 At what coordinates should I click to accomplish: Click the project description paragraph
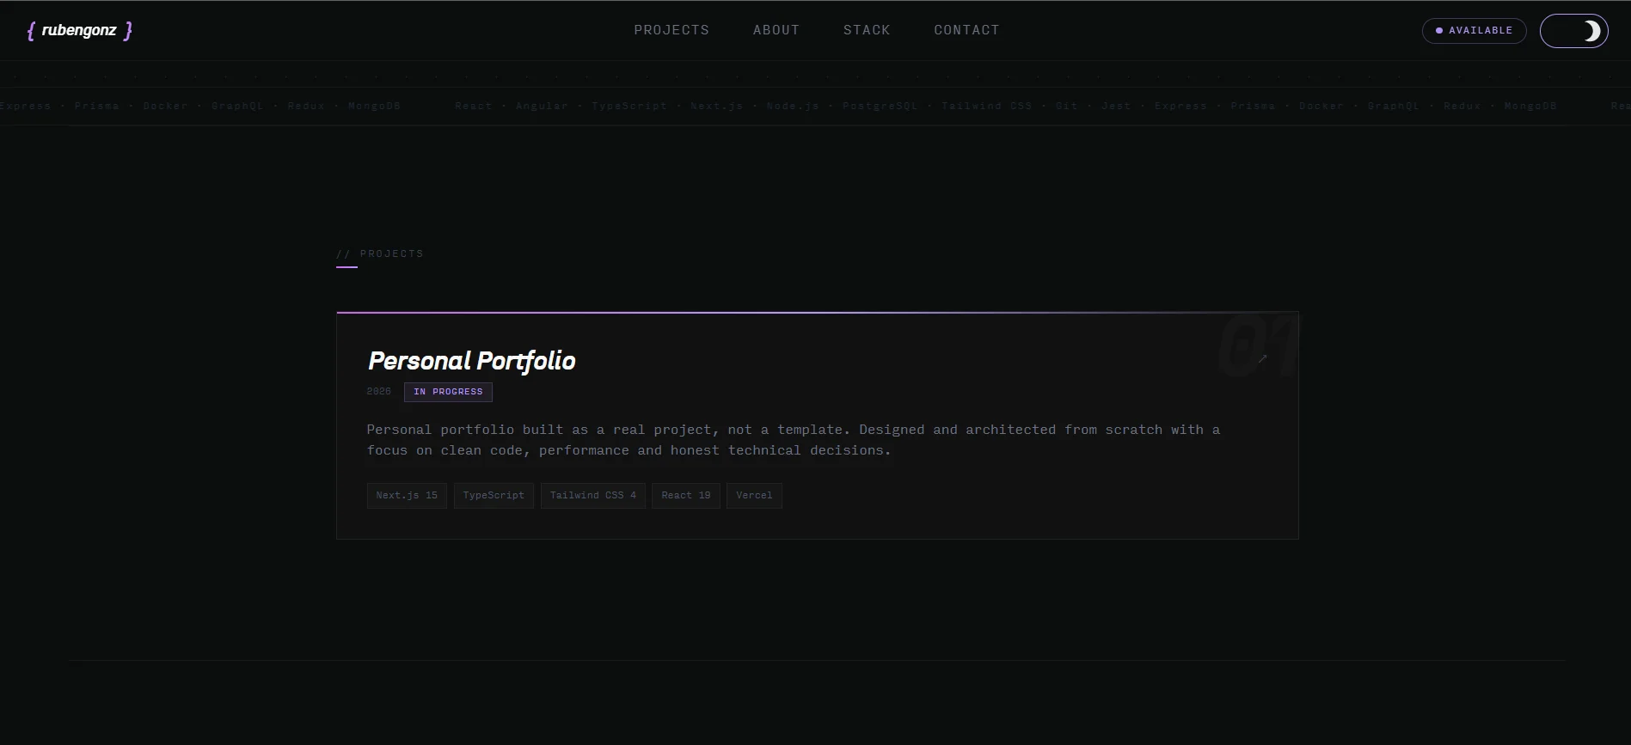pos(793,440)
